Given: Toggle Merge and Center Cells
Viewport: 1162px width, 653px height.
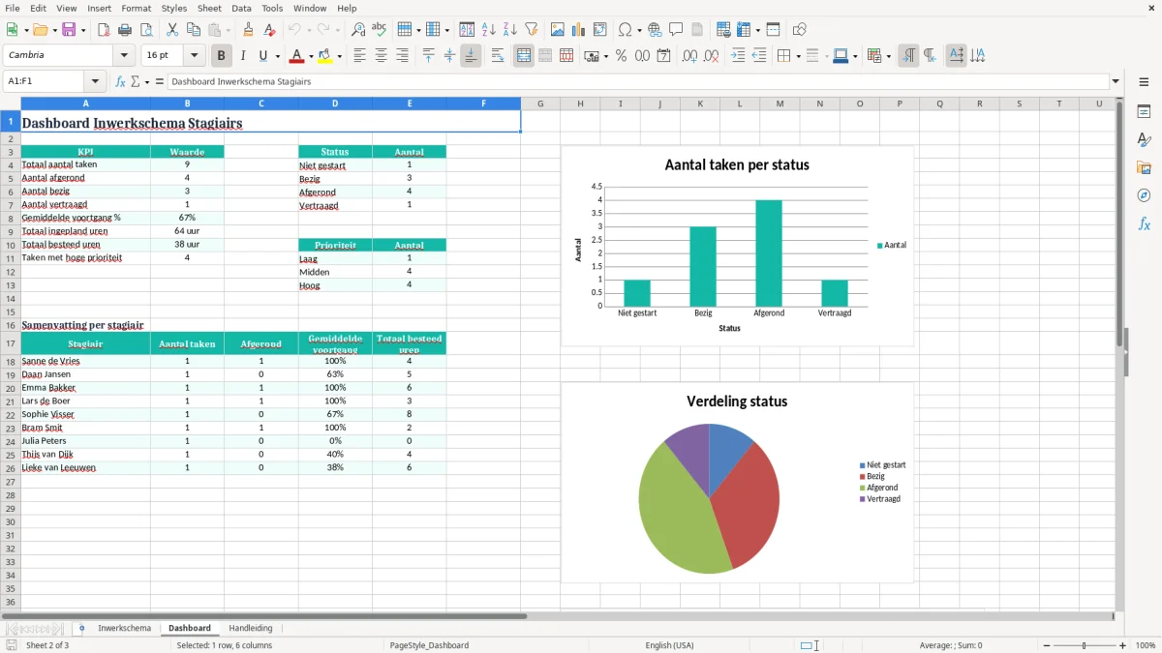Looking at the screenshot, I should [x=524, y=56].
